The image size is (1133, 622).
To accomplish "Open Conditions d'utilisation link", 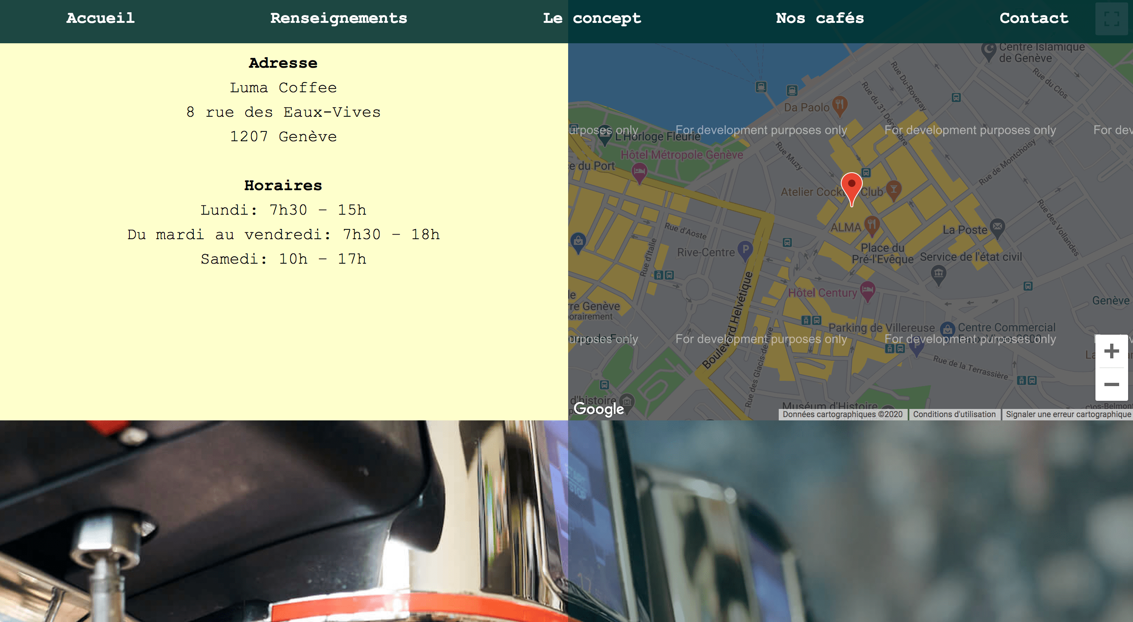I will pos(954,414).
